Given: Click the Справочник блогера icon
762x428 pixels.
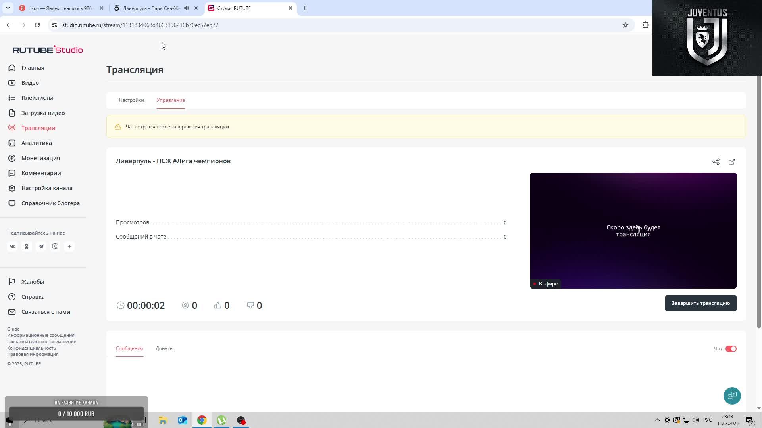Looking at the screenshot, I should point(12,203).
